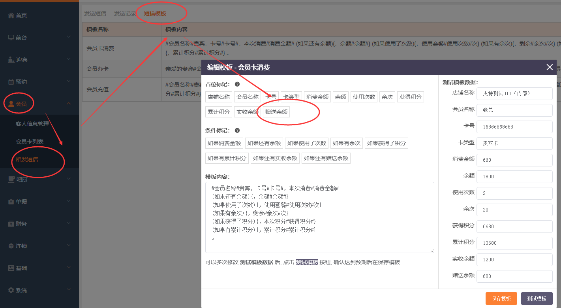This screenshot has height=308, width=561.
Task: Click the 测试模板 button
Action: (537, 299)
